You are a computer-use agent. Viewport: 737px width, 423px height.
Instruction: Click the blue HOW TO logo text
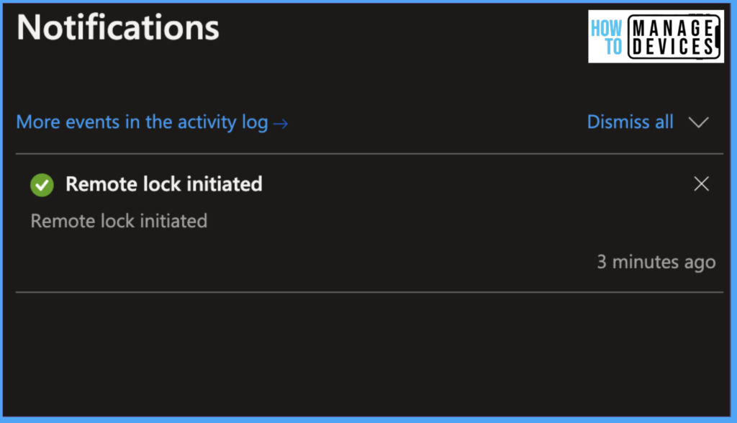[606, 37]
